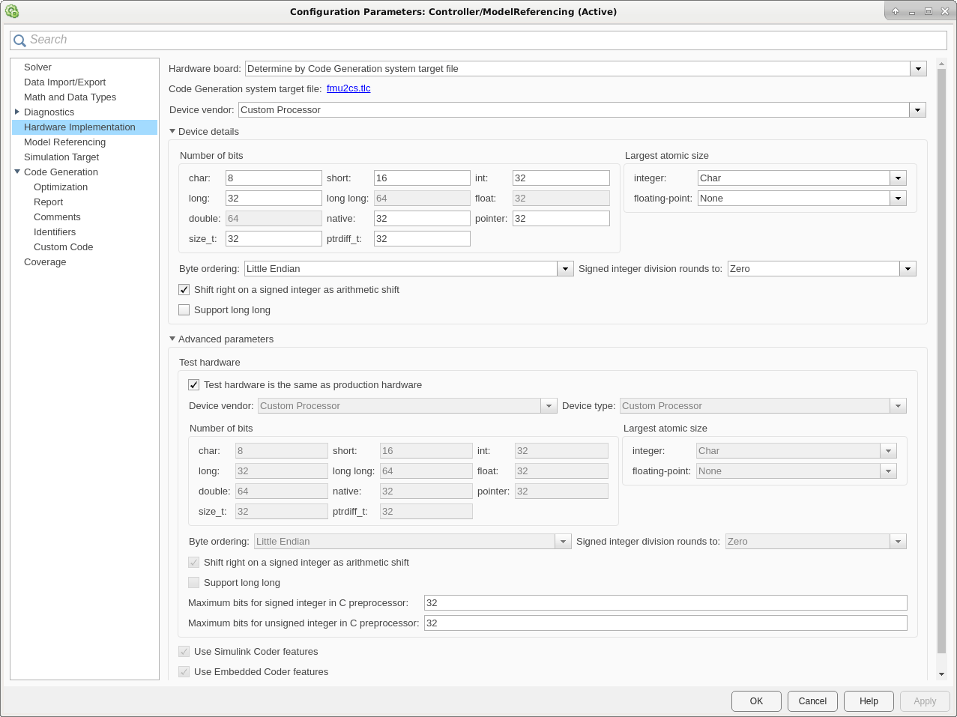957x717 pixels.
Task: Collapse the Device details section triangle
Action: pyautogui.click(x=172, y=131)
